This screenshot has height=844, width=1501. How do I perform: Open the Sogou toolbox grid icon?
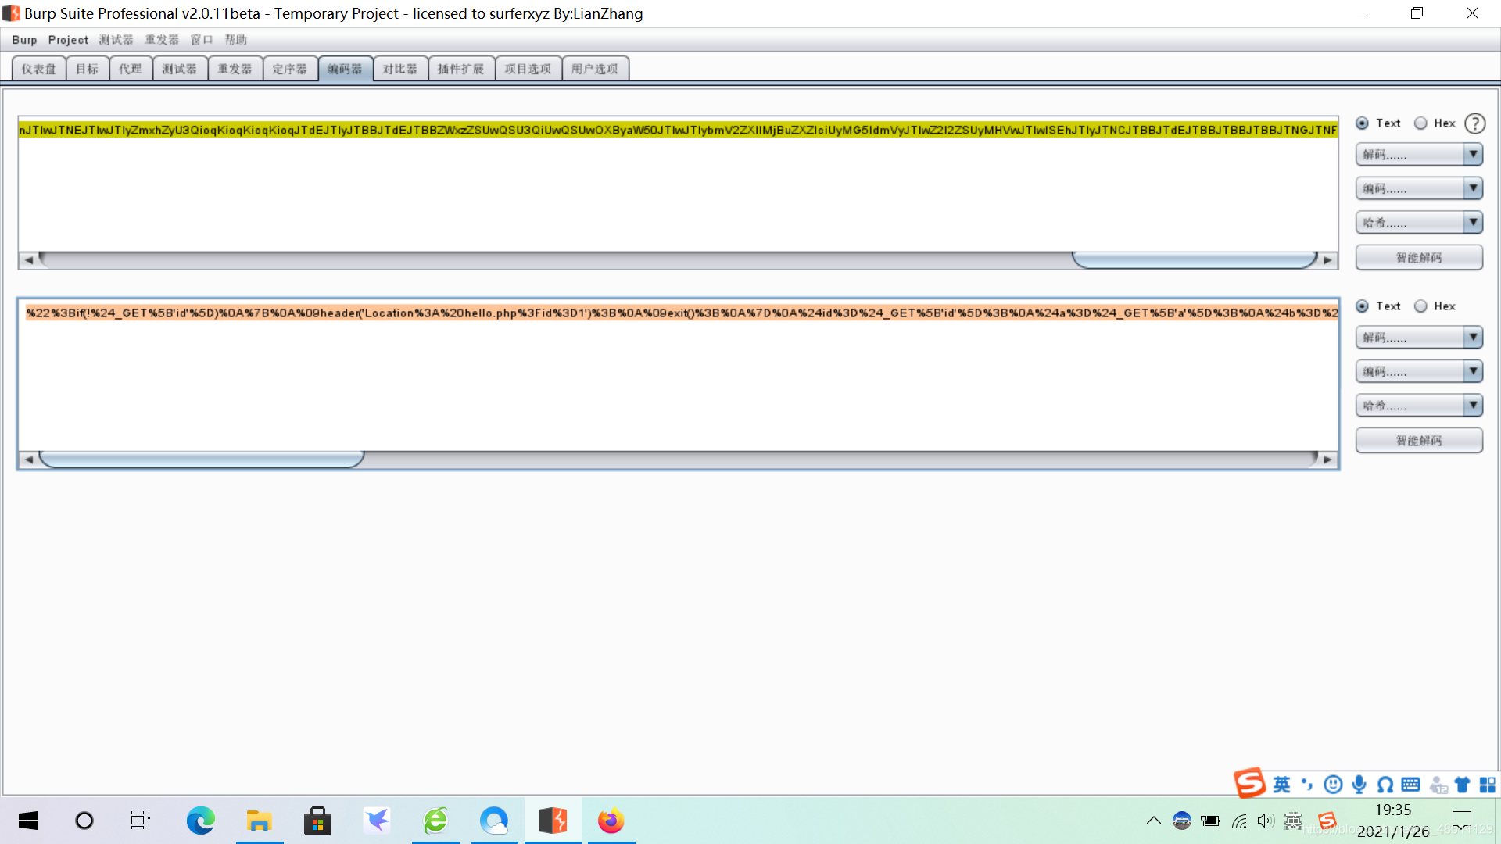pos(1488,785)
